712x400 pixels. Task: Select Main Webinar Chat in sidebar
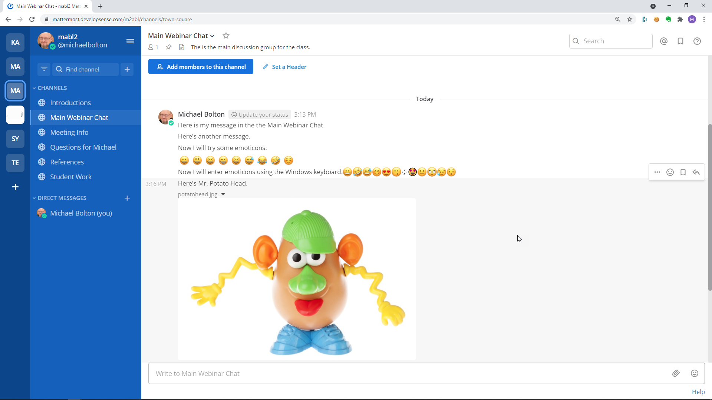[86, 117]
